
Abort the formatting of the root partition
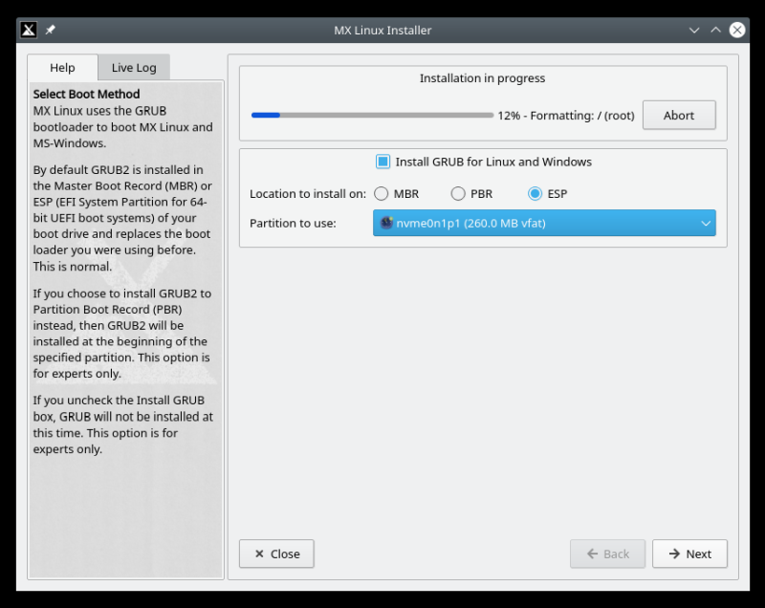(x=679, y=115)
